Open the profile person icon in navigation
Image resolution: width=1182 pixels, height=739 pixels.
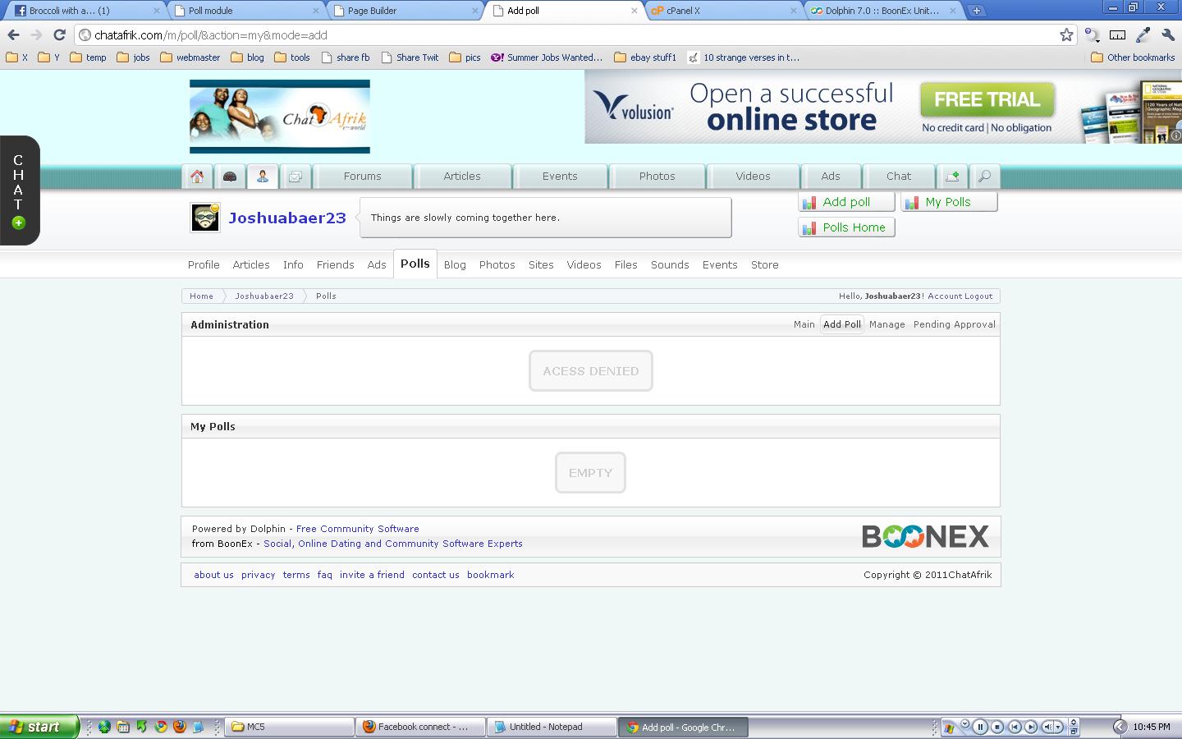(x=263, y=177)
